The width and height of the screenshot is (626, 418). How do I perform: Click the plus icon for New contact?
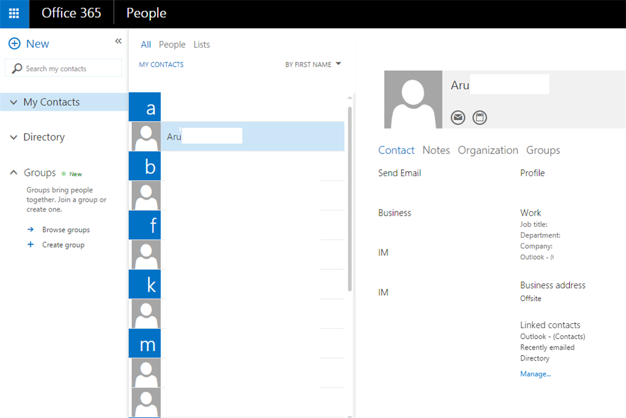point(14,44)
